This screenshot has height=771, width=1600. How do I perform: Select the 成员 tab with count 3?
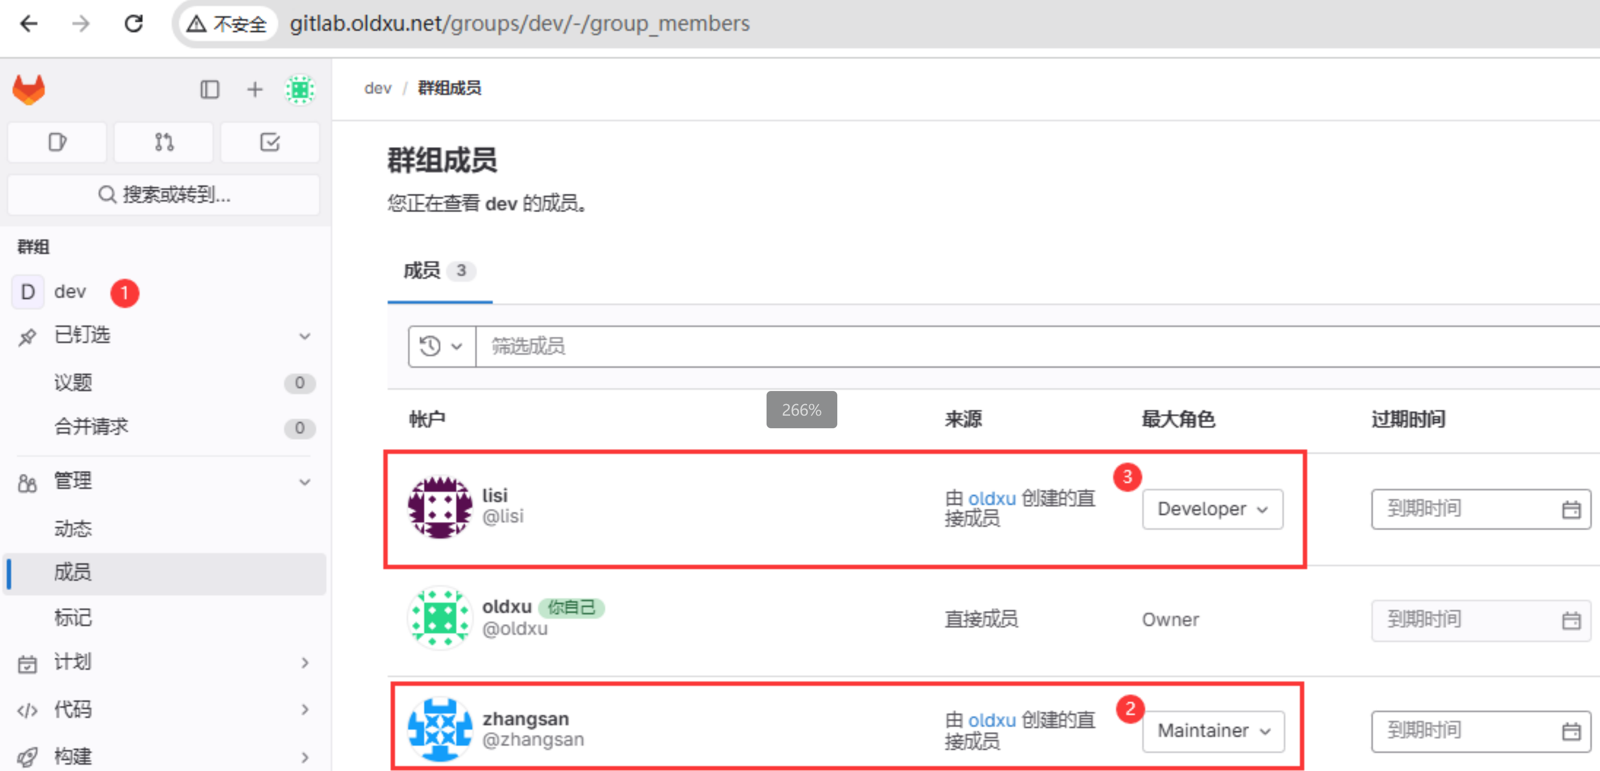pyautogui.click(x=438, y=271)
